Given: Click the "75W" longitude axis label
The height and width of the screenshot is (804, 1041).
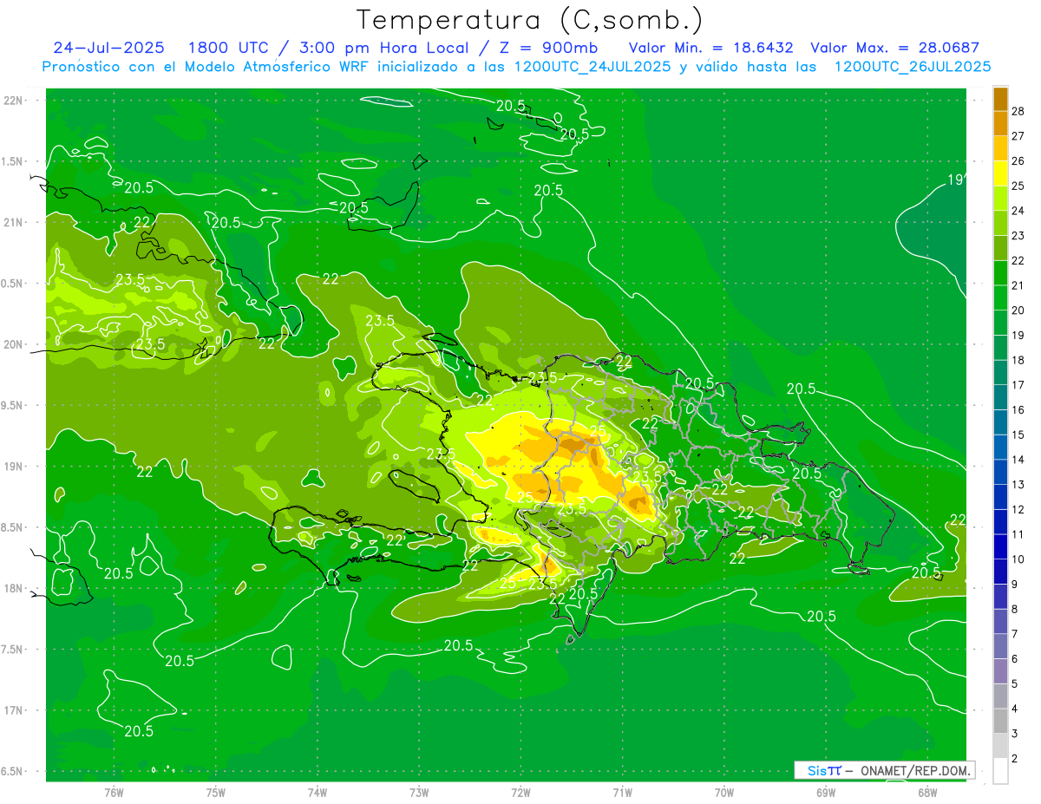Looking at the screenshot, I should [216, 793].
